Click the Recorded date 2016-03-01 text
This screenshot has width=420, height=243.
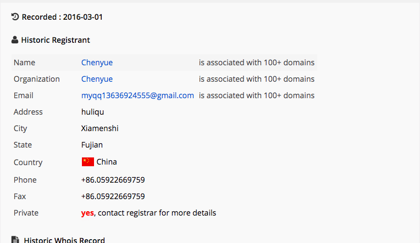coord(82,17)
